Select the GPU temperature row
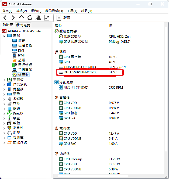 click(88, 62)
